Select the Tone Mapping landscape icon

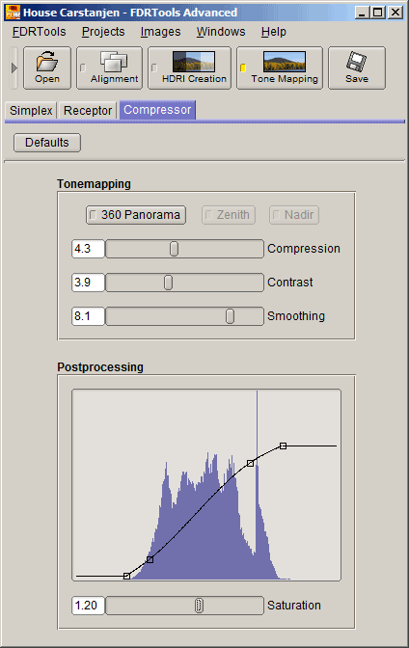point(285,62)
